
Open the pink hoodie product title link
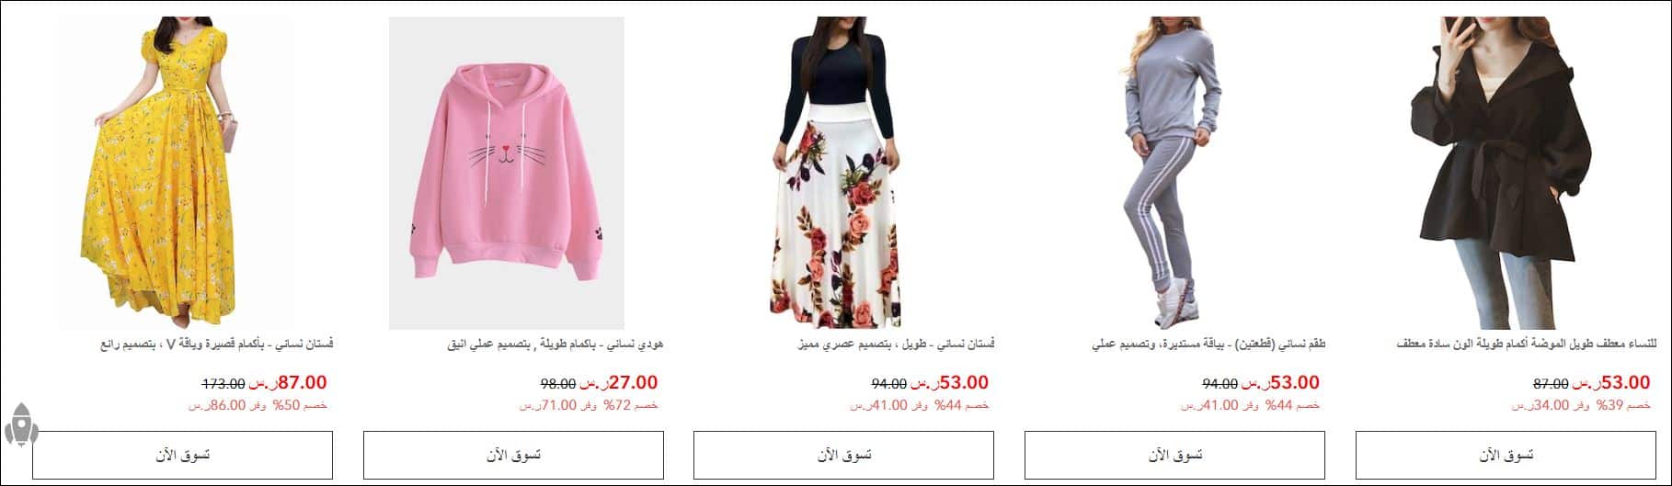pos(555,345)
